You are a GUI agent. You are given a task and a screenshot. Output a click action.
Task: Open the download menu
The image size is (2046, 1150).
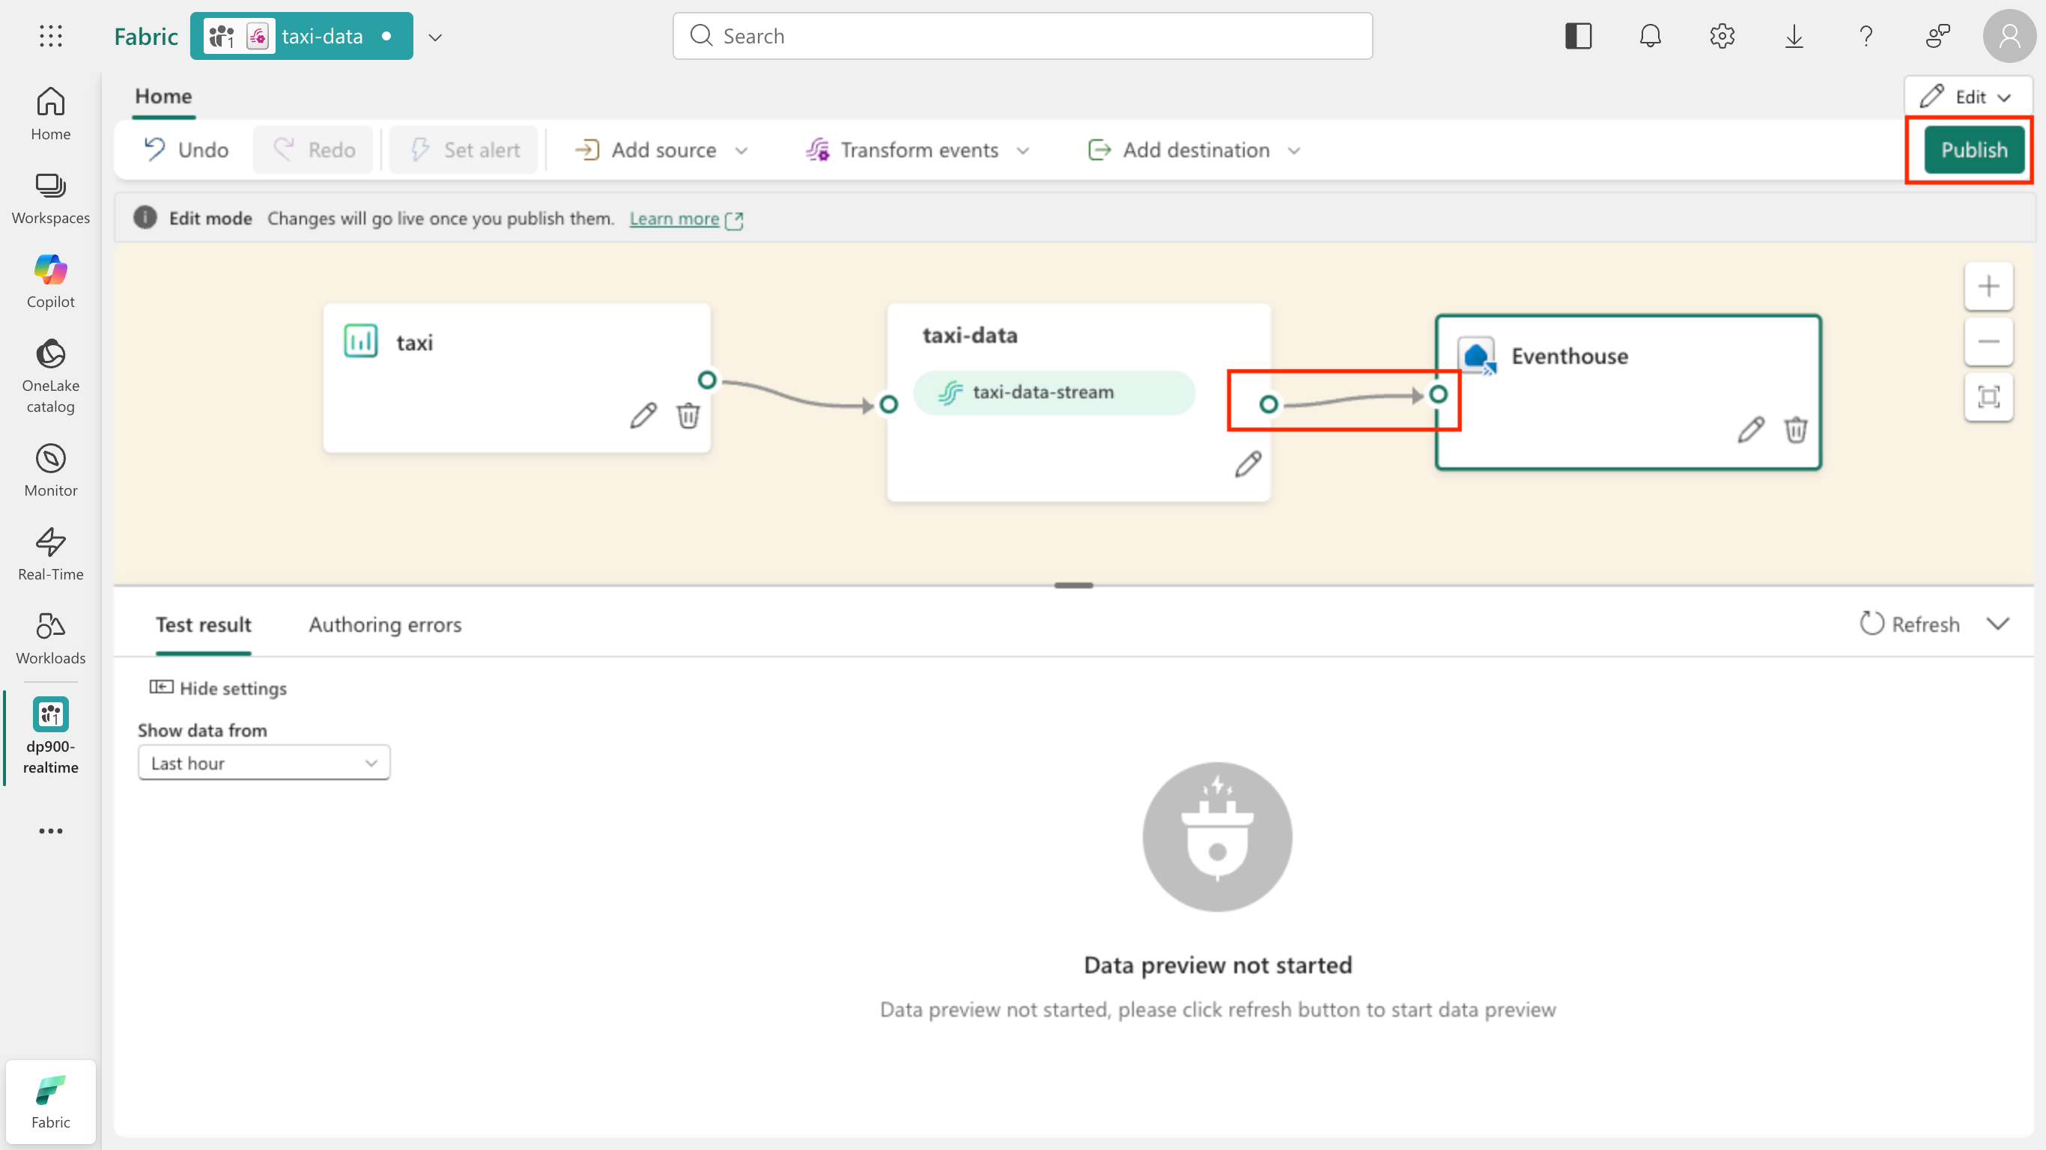coord(1794,36)
